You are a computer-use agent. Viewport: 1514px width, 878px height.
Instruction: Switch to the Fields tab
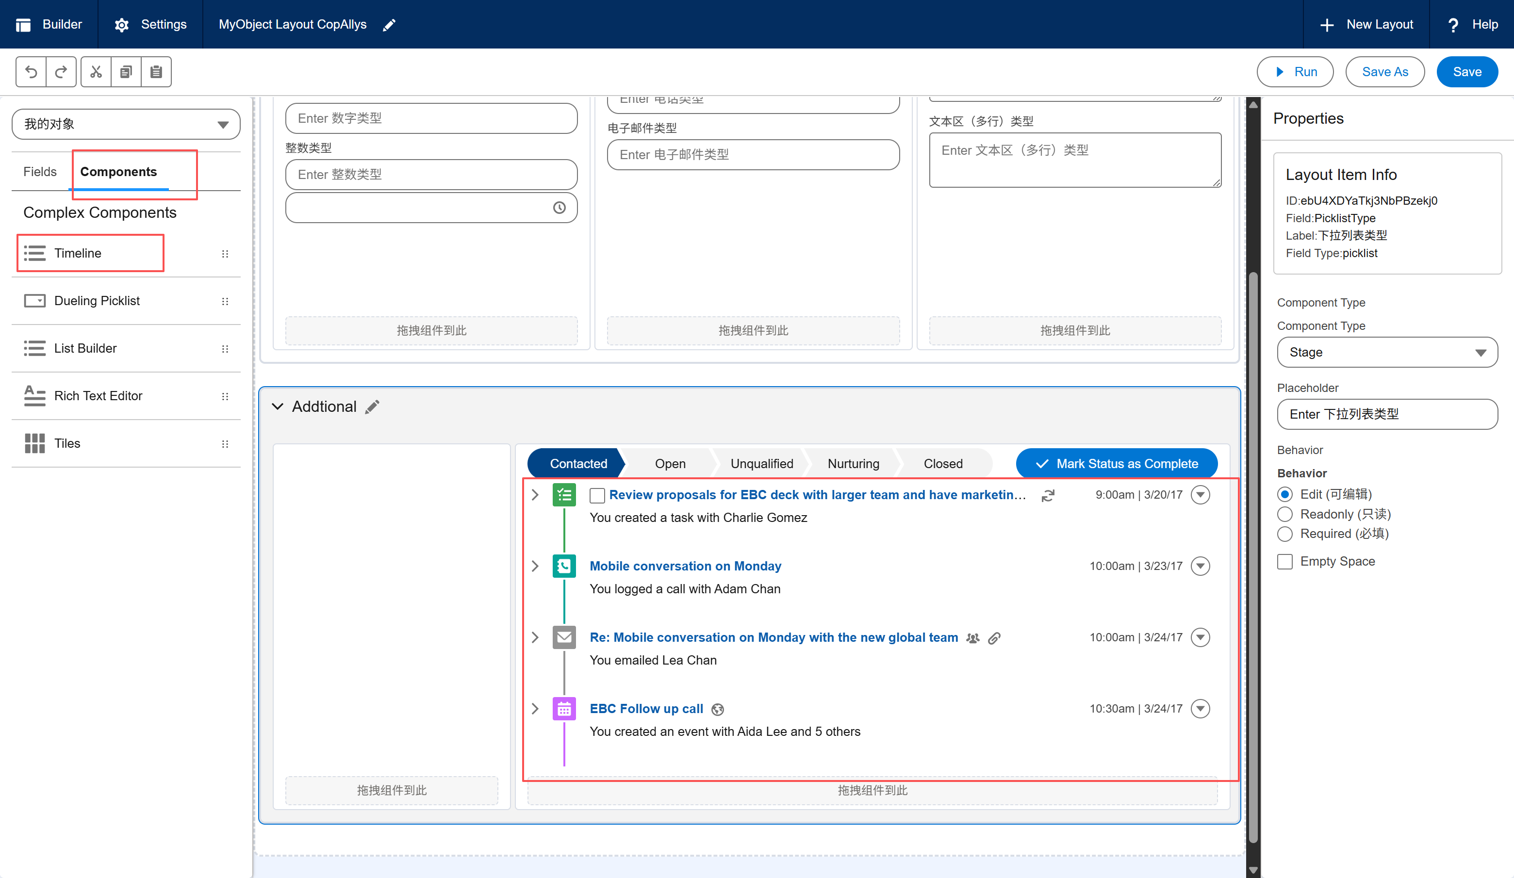[x=40, y=172]
